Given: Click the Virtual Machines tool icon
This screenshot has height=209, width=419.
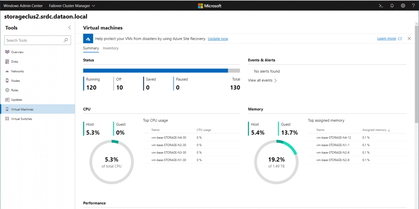Looking at the screenshot, I should [x=7, y=109].
